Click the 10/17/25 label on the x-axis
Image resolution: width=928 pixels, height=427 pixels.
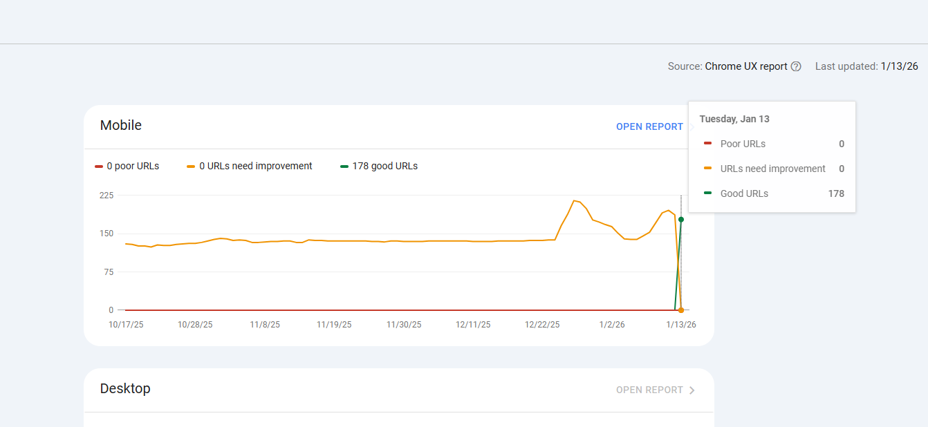(126, 325)
